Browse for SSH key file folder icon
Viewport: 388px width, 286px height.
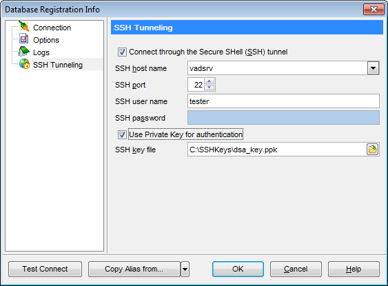pos(372,150)
